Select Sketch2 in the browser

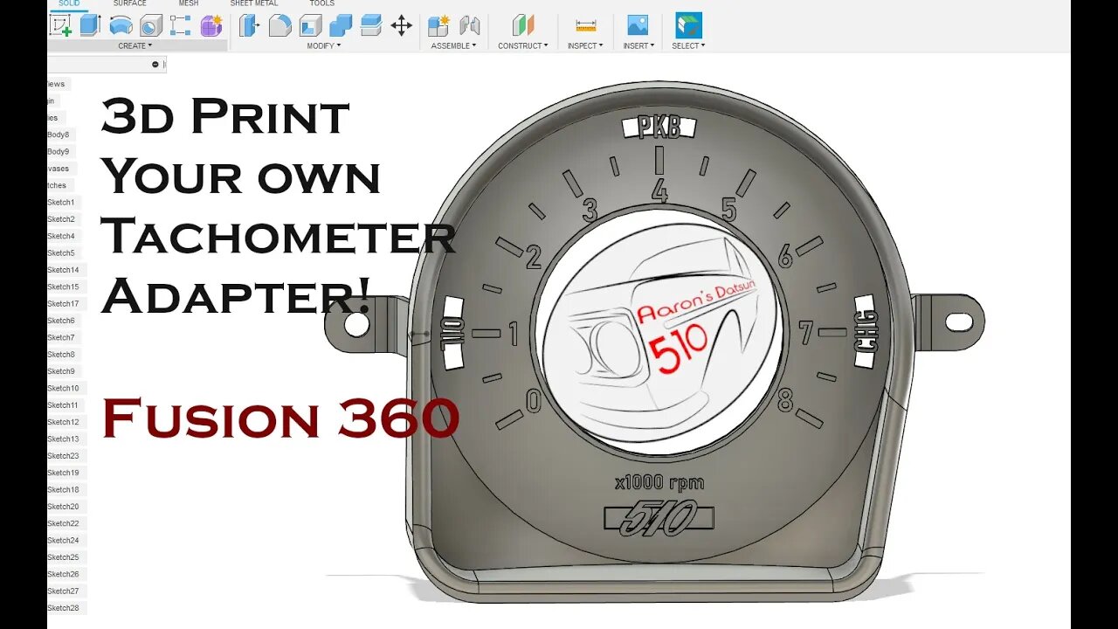tap(61, 219)
